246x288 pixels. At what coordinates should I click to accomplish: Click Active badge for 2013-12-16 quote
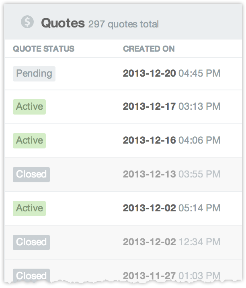(29, 141)
